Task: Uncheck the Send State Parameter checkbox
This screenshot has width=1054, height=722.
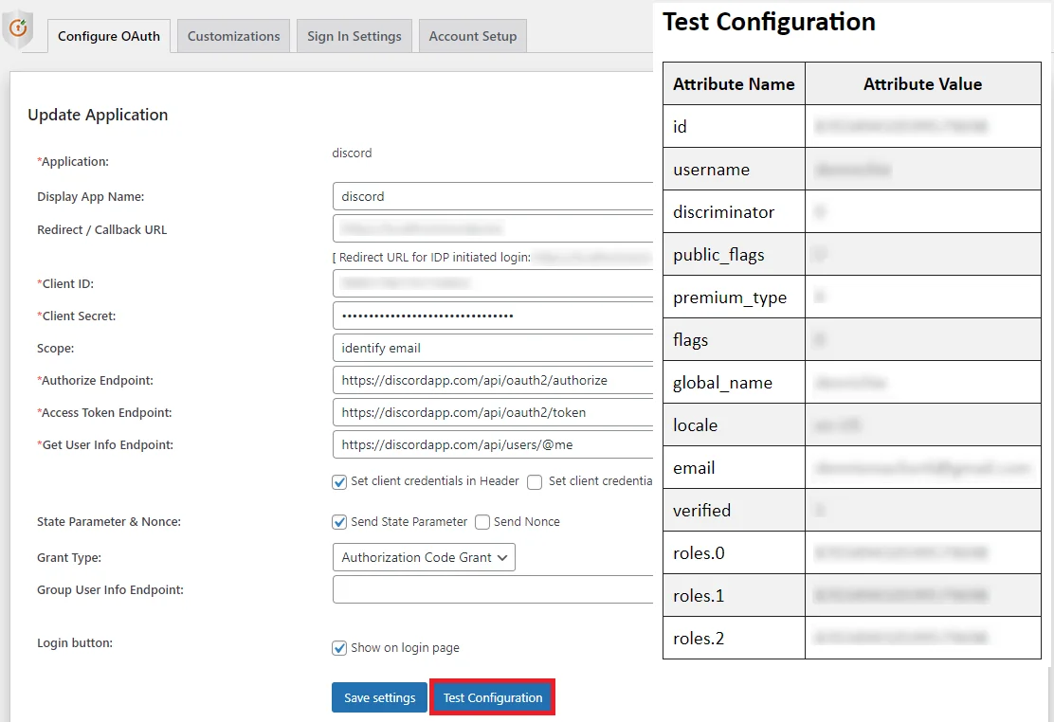Action: 339,522
